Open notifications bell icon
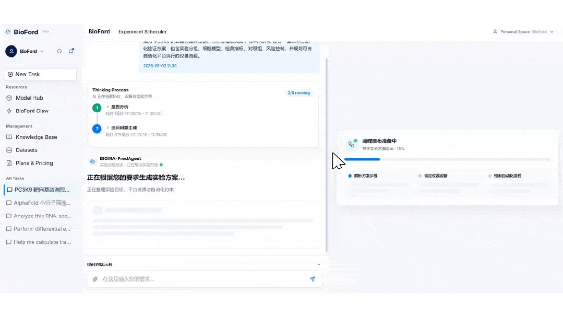Image resolution: width=563 pixels, height=317 pixels. [x=71, y=51]
